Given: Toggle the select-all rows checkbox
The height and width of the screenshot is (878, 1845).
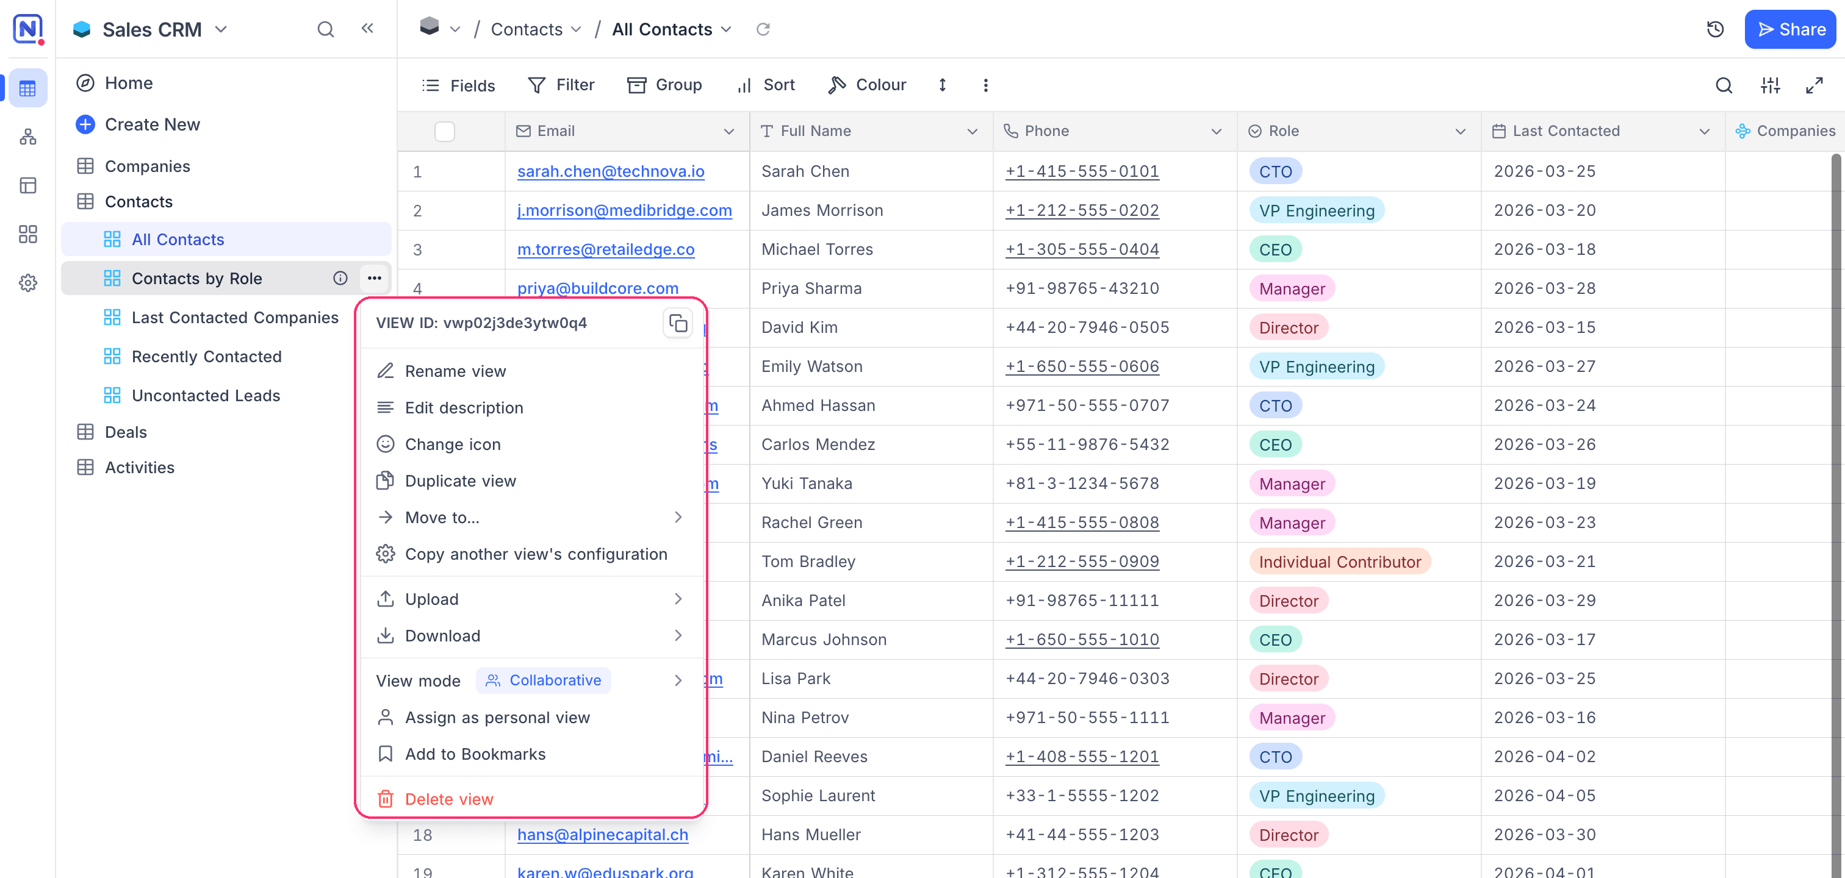Looking at the screenshot, I should [x=445, y=132].
